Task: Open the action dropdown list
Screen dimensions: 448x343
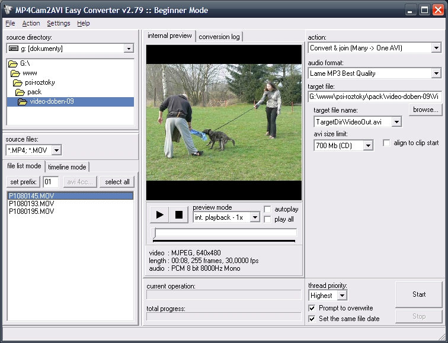Action: 436,48
